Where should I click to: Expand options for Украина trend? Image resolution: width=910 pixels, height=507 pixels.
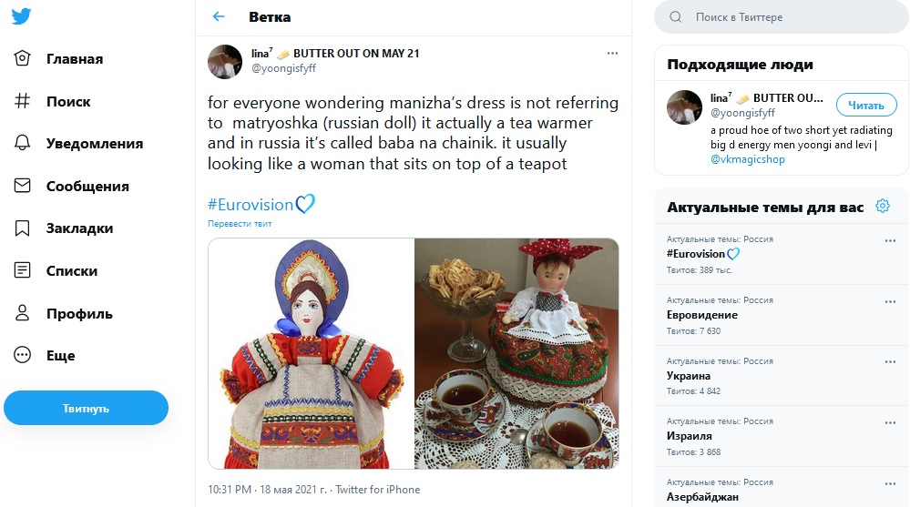coord(890,362)
